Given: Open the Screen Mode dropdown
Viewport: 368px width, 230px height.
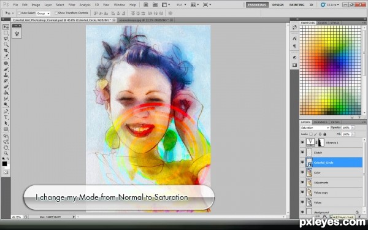Looking at the screenshot, I should [207, 5].
